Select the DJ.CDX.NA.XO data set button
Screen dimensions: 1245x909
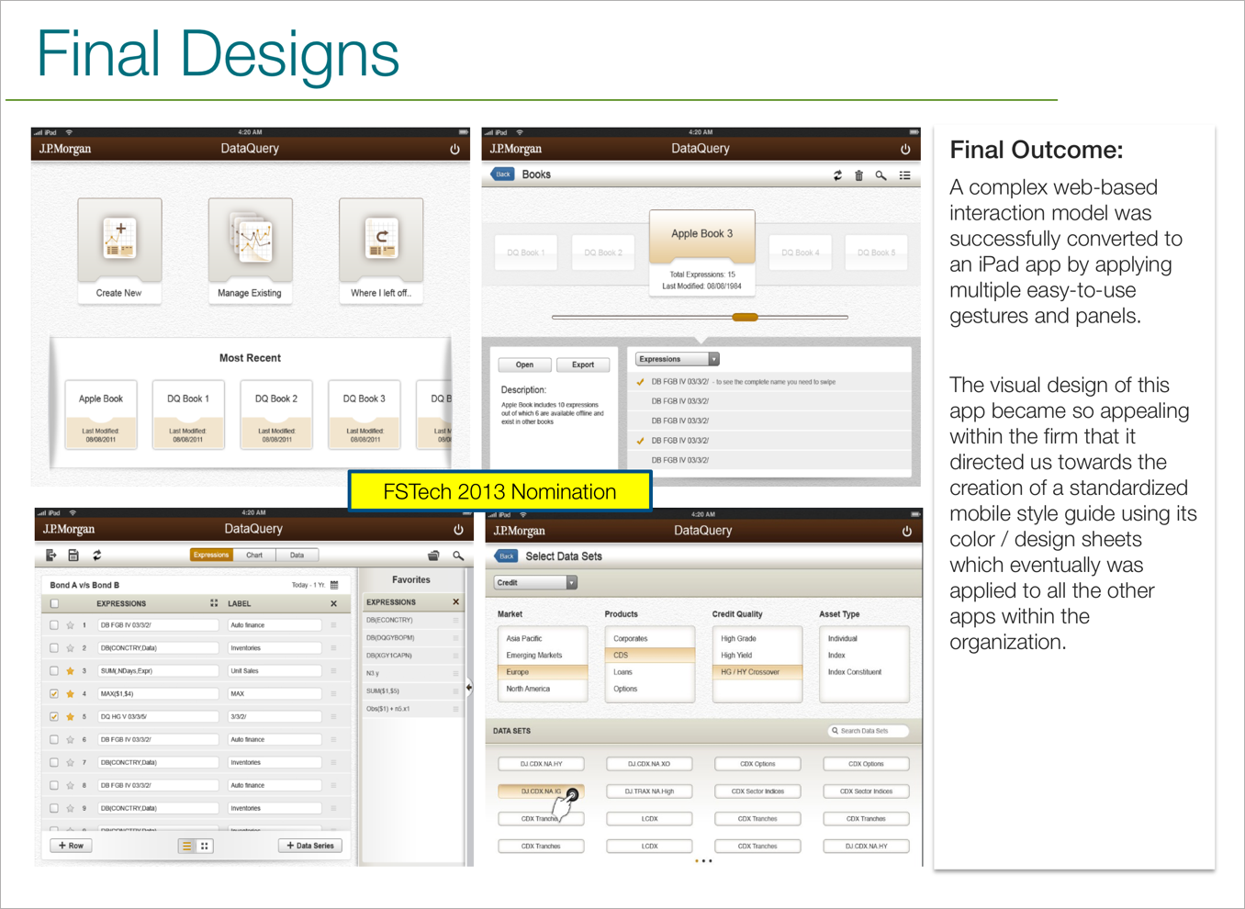pos(649,764)
